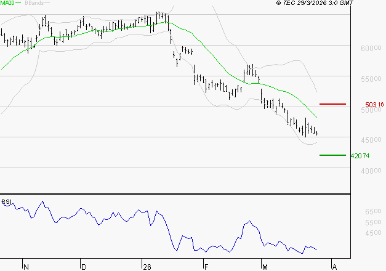The image size is (386, 271).
Task: Click the green support level line
Action: tap(332, 155)
